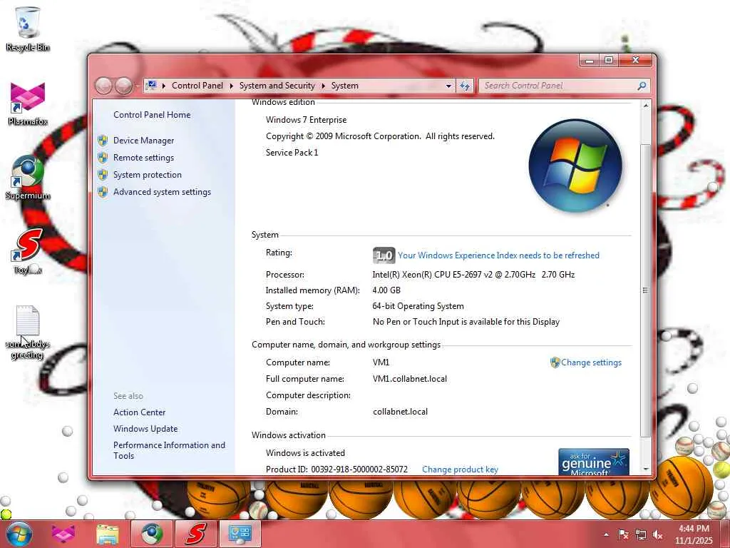Go to System and Security breadcrumb
The image size is (730, 548).
click(x=277, y=86)
